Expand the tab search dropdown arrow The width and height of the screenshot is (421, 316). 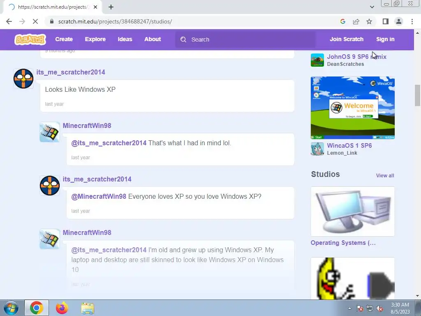372,7
